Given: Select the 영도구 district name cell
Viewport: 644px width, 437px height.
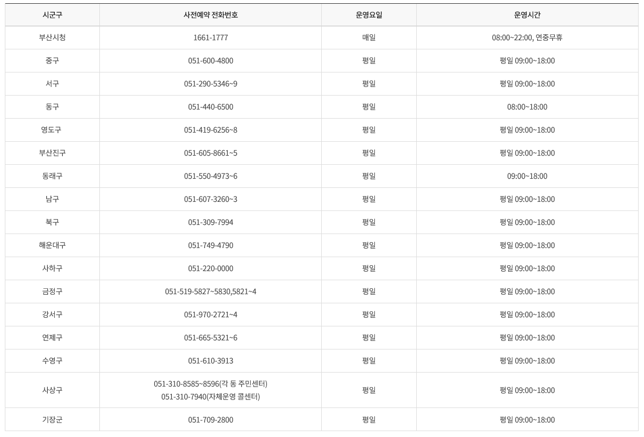Looking at the screenshot, I should 52,130.
